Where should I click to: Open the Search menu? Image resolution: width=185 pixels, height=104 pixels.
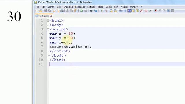pos(51,7)
